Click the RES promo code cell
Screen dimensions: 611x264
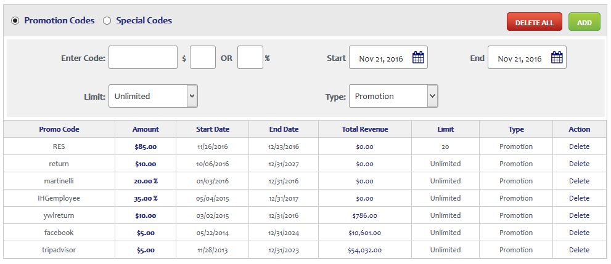[59, 146]
